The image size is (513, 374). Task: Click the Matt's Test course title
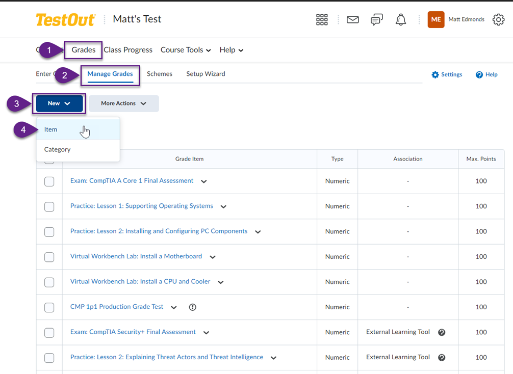pyautogui.click(x=137, y=19)
